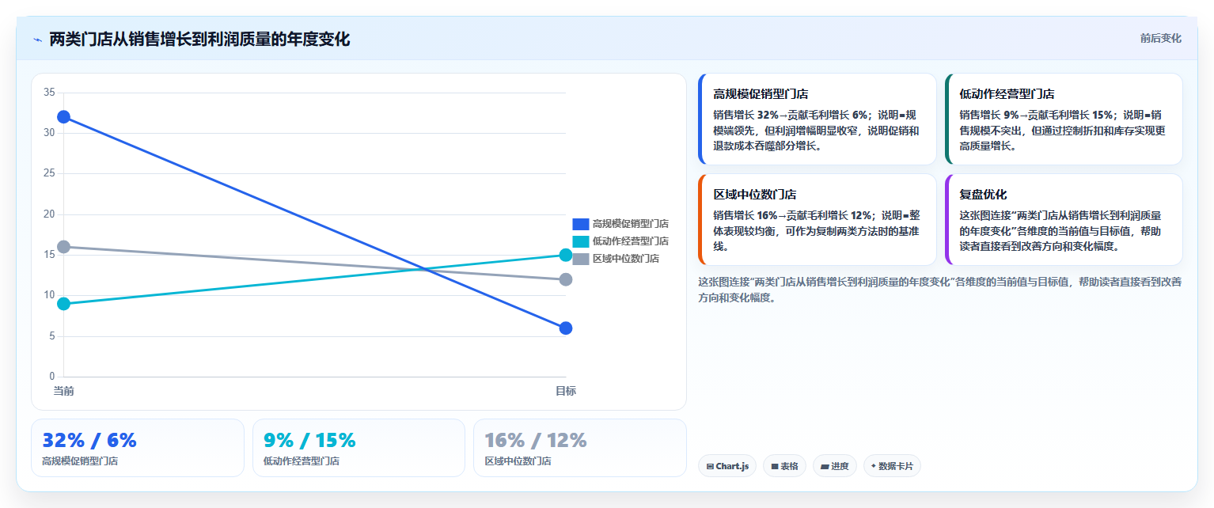Select the gray data point at 12 on 目标
This screenshot has width=1214, height=508.
click(x=566, y=279)
